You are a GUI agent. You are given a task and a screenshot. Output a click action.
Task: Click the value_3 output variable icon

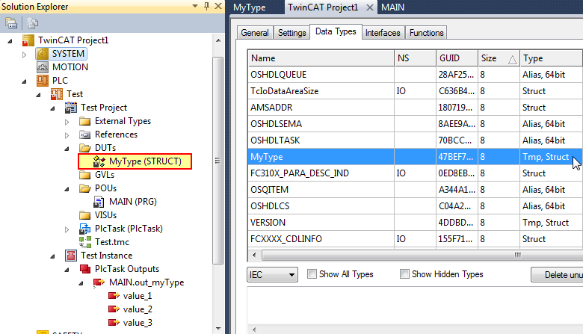point(114,323)
